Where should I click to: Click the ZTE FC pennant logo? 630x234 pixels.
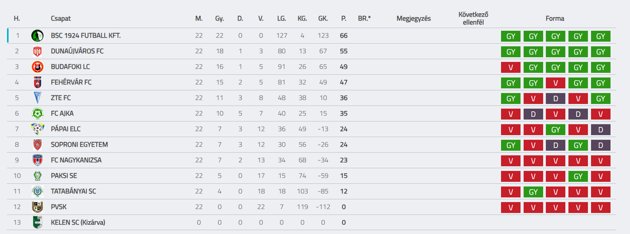(x=37, y=98)
